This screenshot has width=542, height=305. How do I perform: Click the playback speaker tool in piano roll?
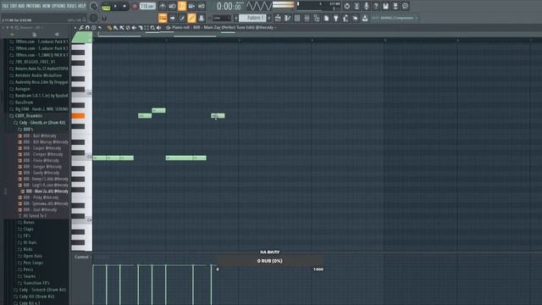pyautogui.click(x=158, y=28)
